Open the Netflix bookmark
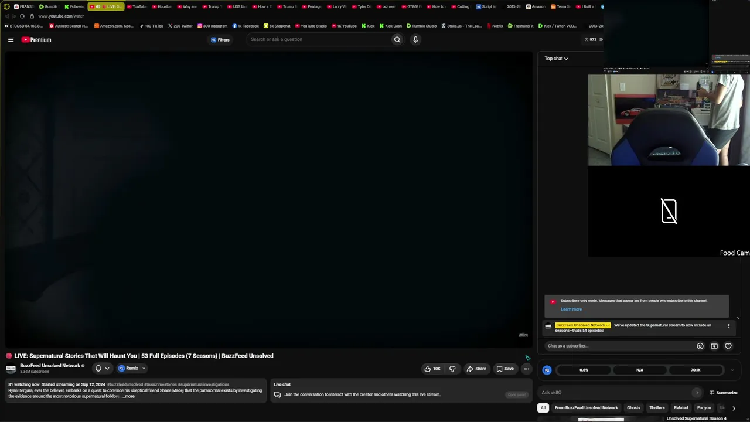Image resolution: width=750 pixels, height=422 pixels. [495, 26]
